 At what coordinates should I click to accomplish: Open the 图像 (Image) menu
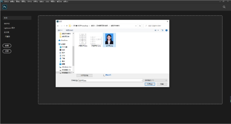pyautogui.click(x=18, y=1)
